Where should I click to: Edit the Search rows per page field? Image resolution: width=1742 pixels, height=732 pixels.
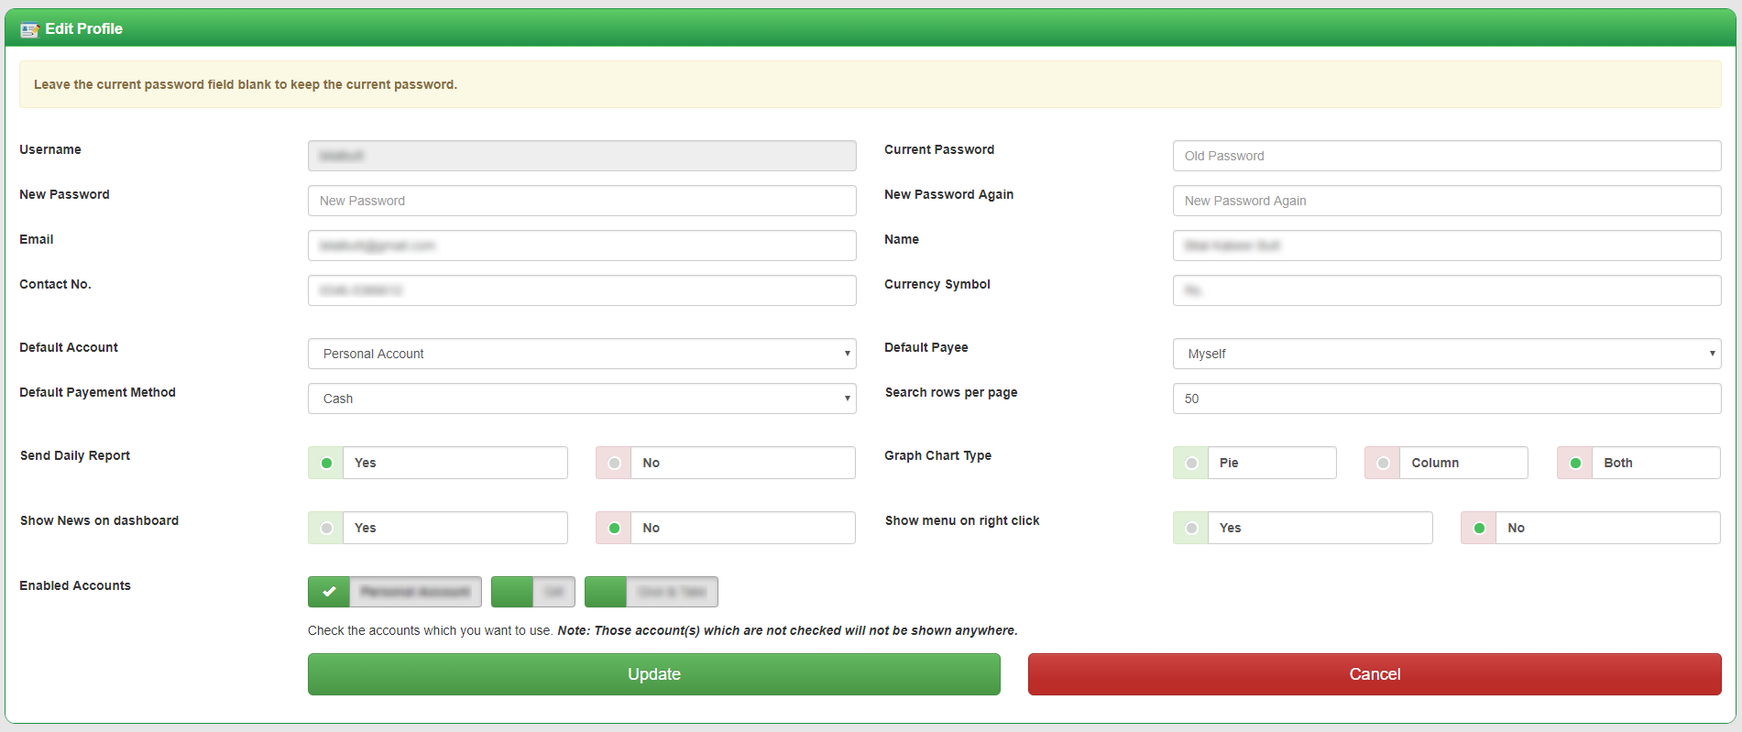[1446, 399]
